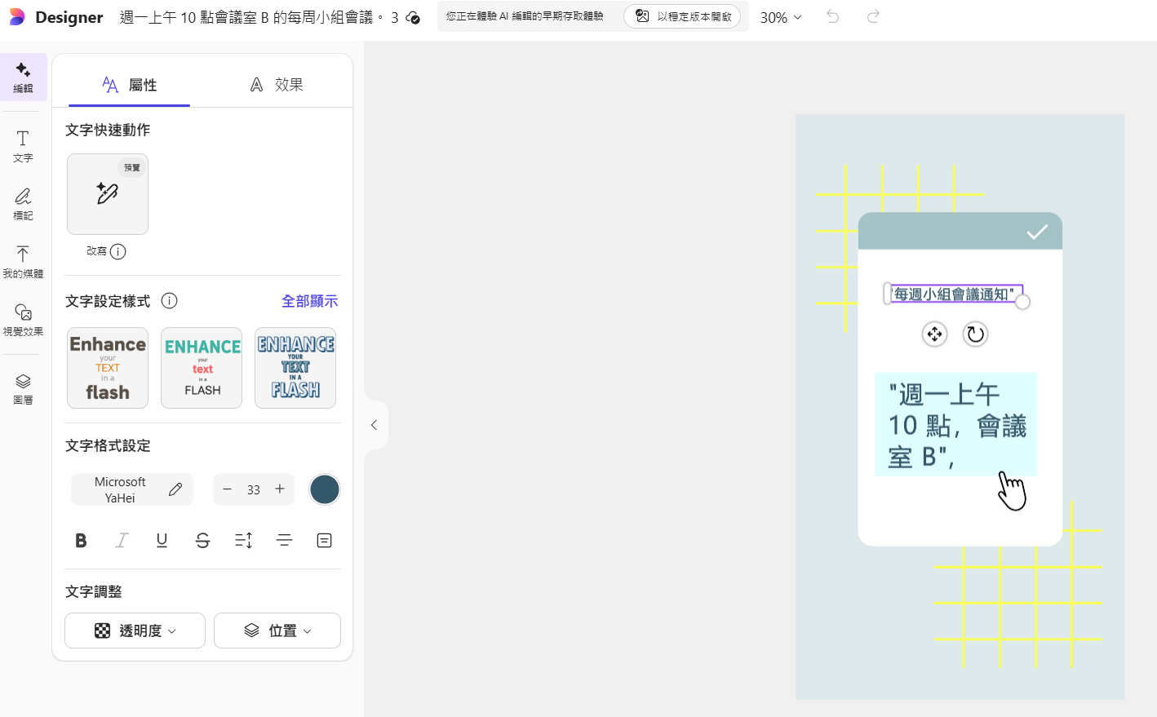Switch to the 效果 tab
Viewport: 1157px width, 717px height.
[x=277, y=85]
